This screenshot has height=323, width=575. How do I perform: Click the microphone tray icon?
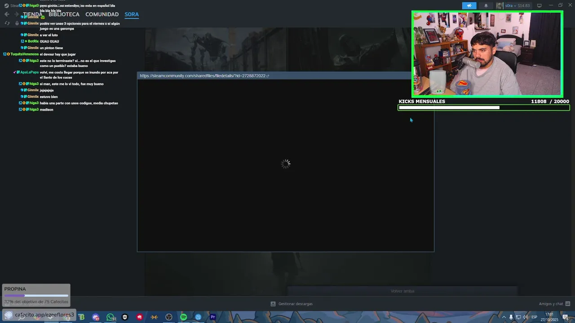point(511,317)
